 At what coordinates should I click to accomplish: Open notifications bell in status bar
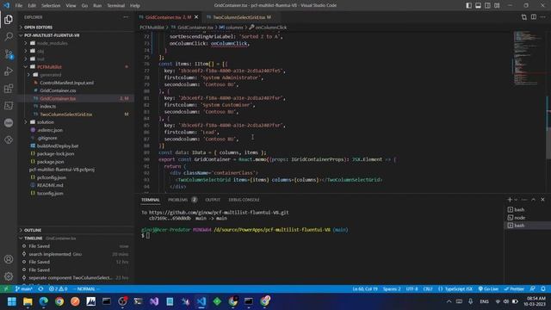(x=543, y=289)
